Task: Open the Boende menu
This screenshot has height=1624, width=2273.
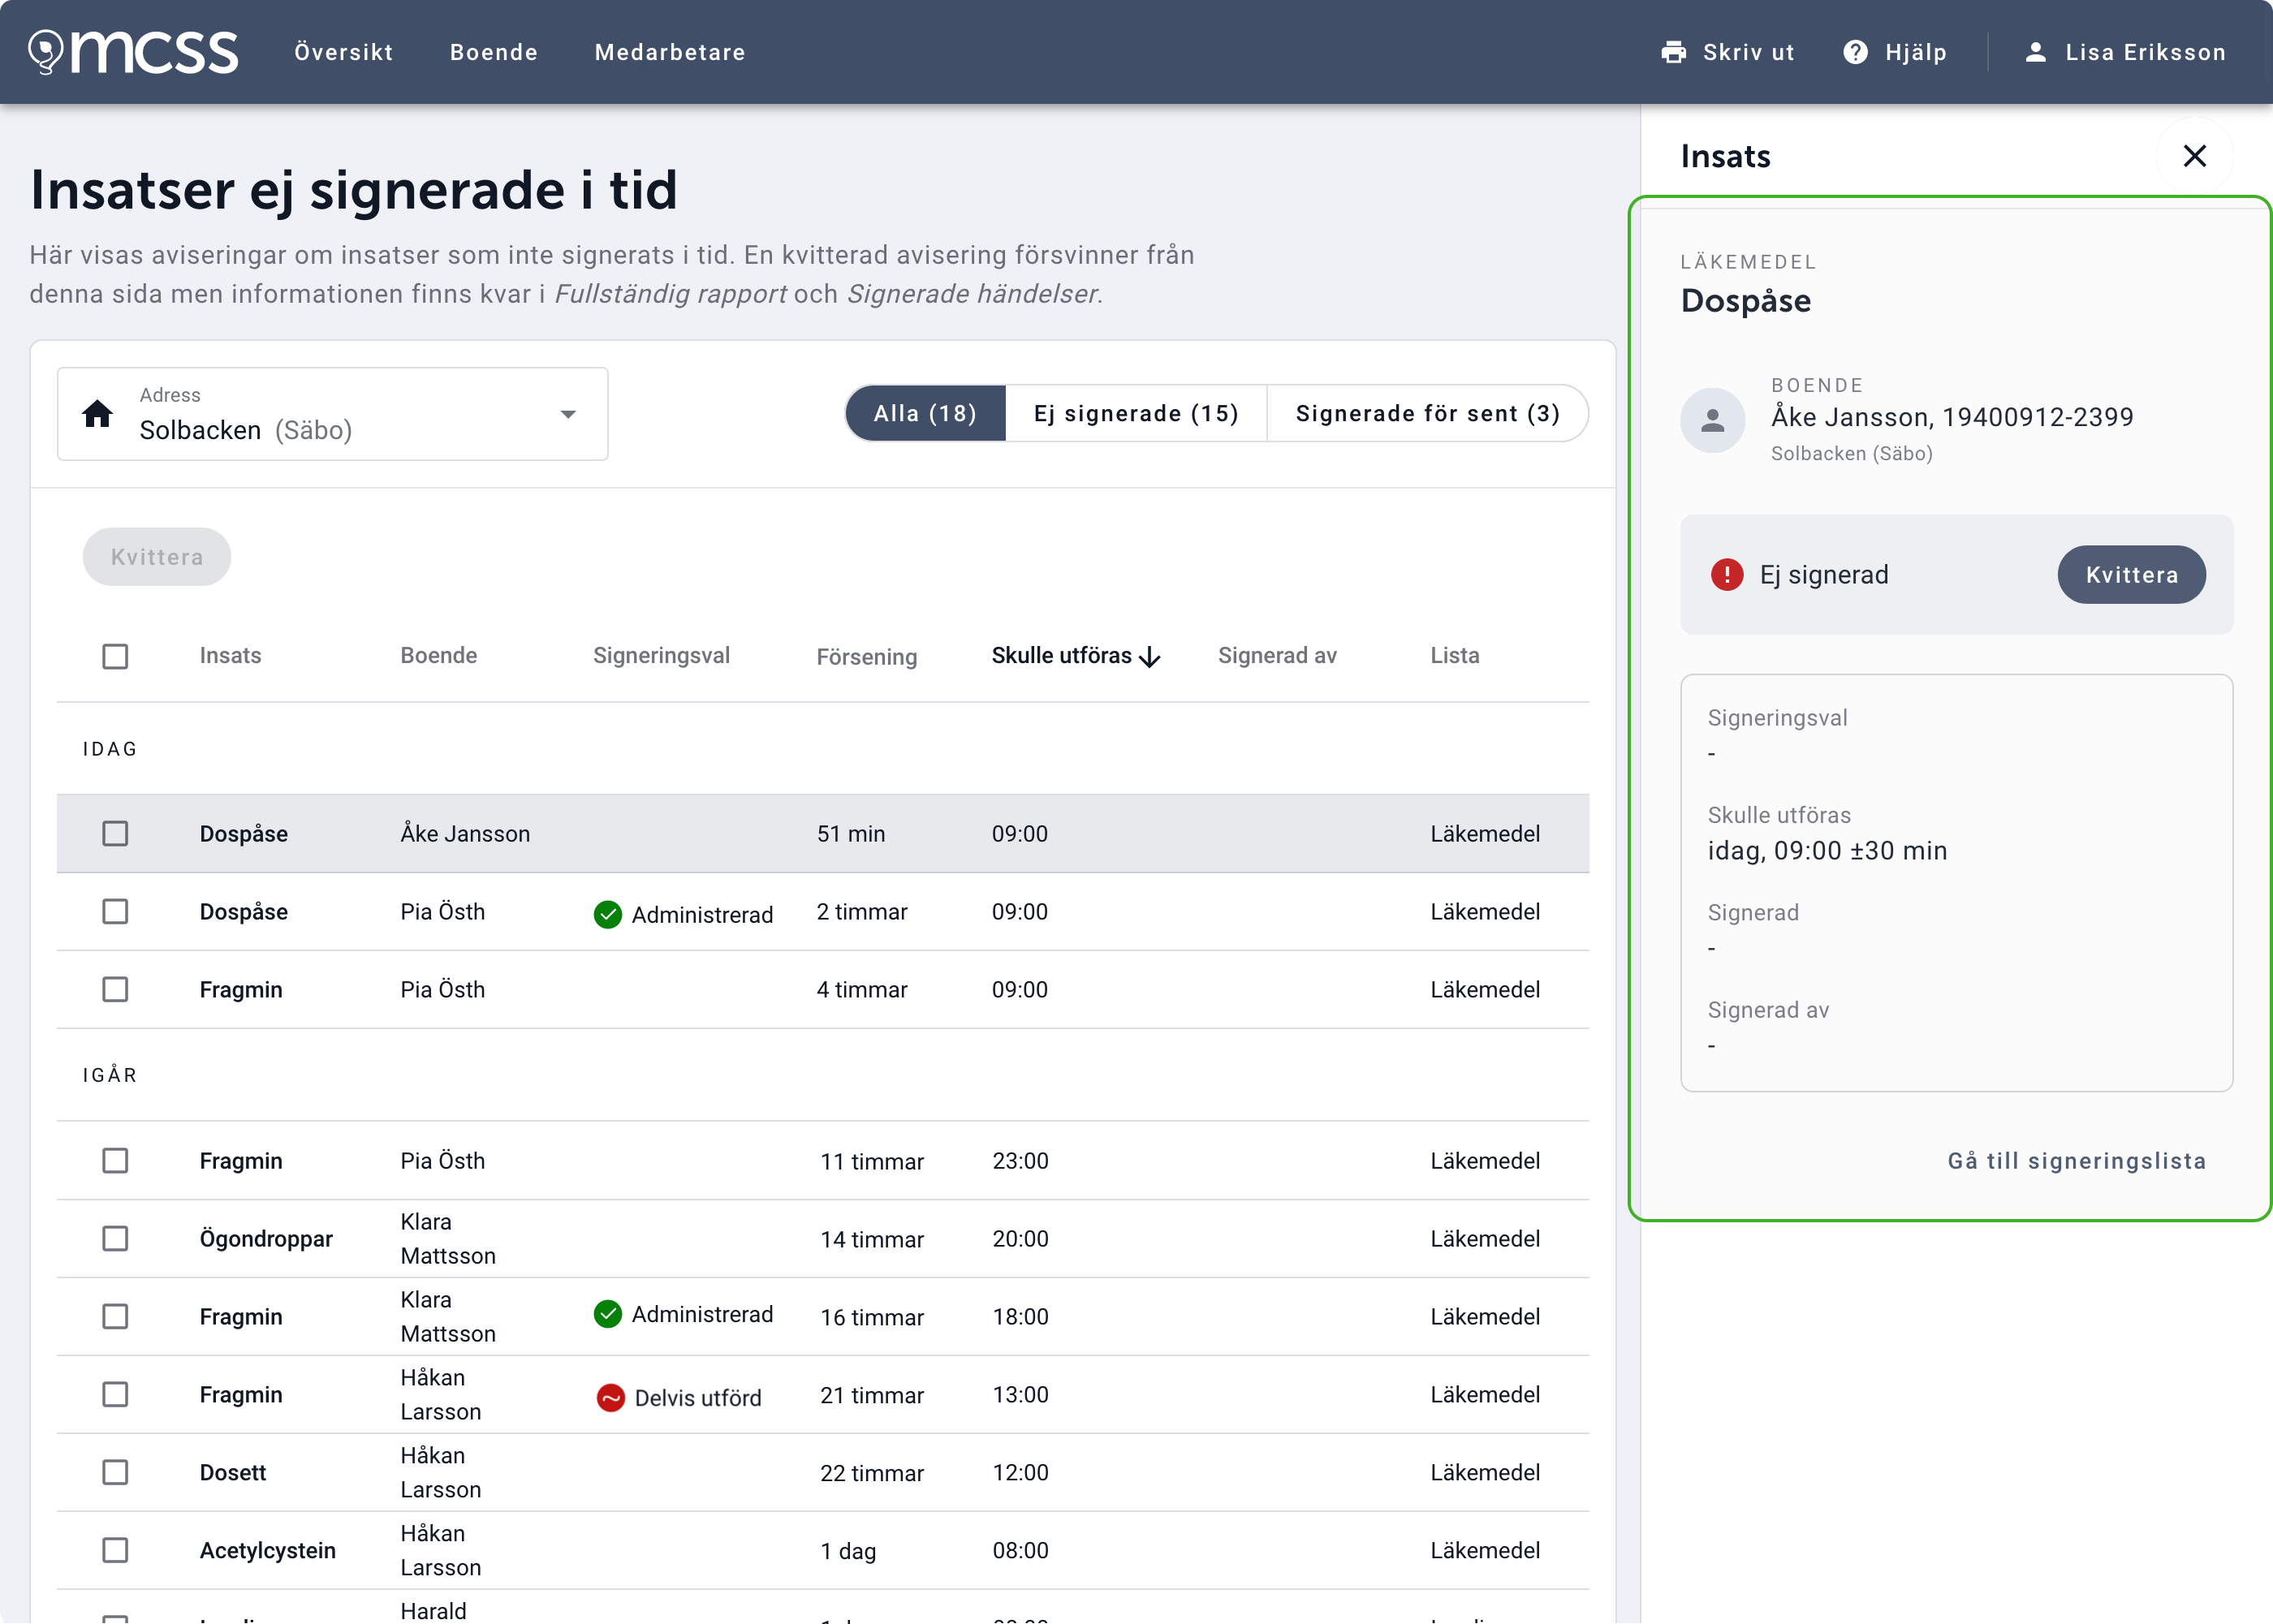Action: coord(494,52)
